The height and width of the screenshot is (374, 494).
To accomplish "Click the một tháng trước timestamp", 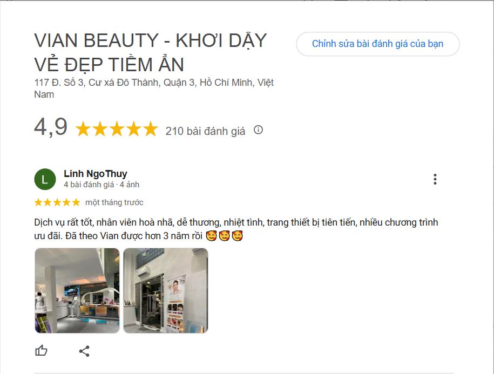I will click(114, 202).
